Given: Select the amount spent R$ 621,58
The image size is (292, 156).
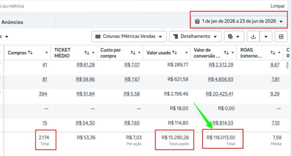Looking at the screenshot, I should (x=178, y=79).
